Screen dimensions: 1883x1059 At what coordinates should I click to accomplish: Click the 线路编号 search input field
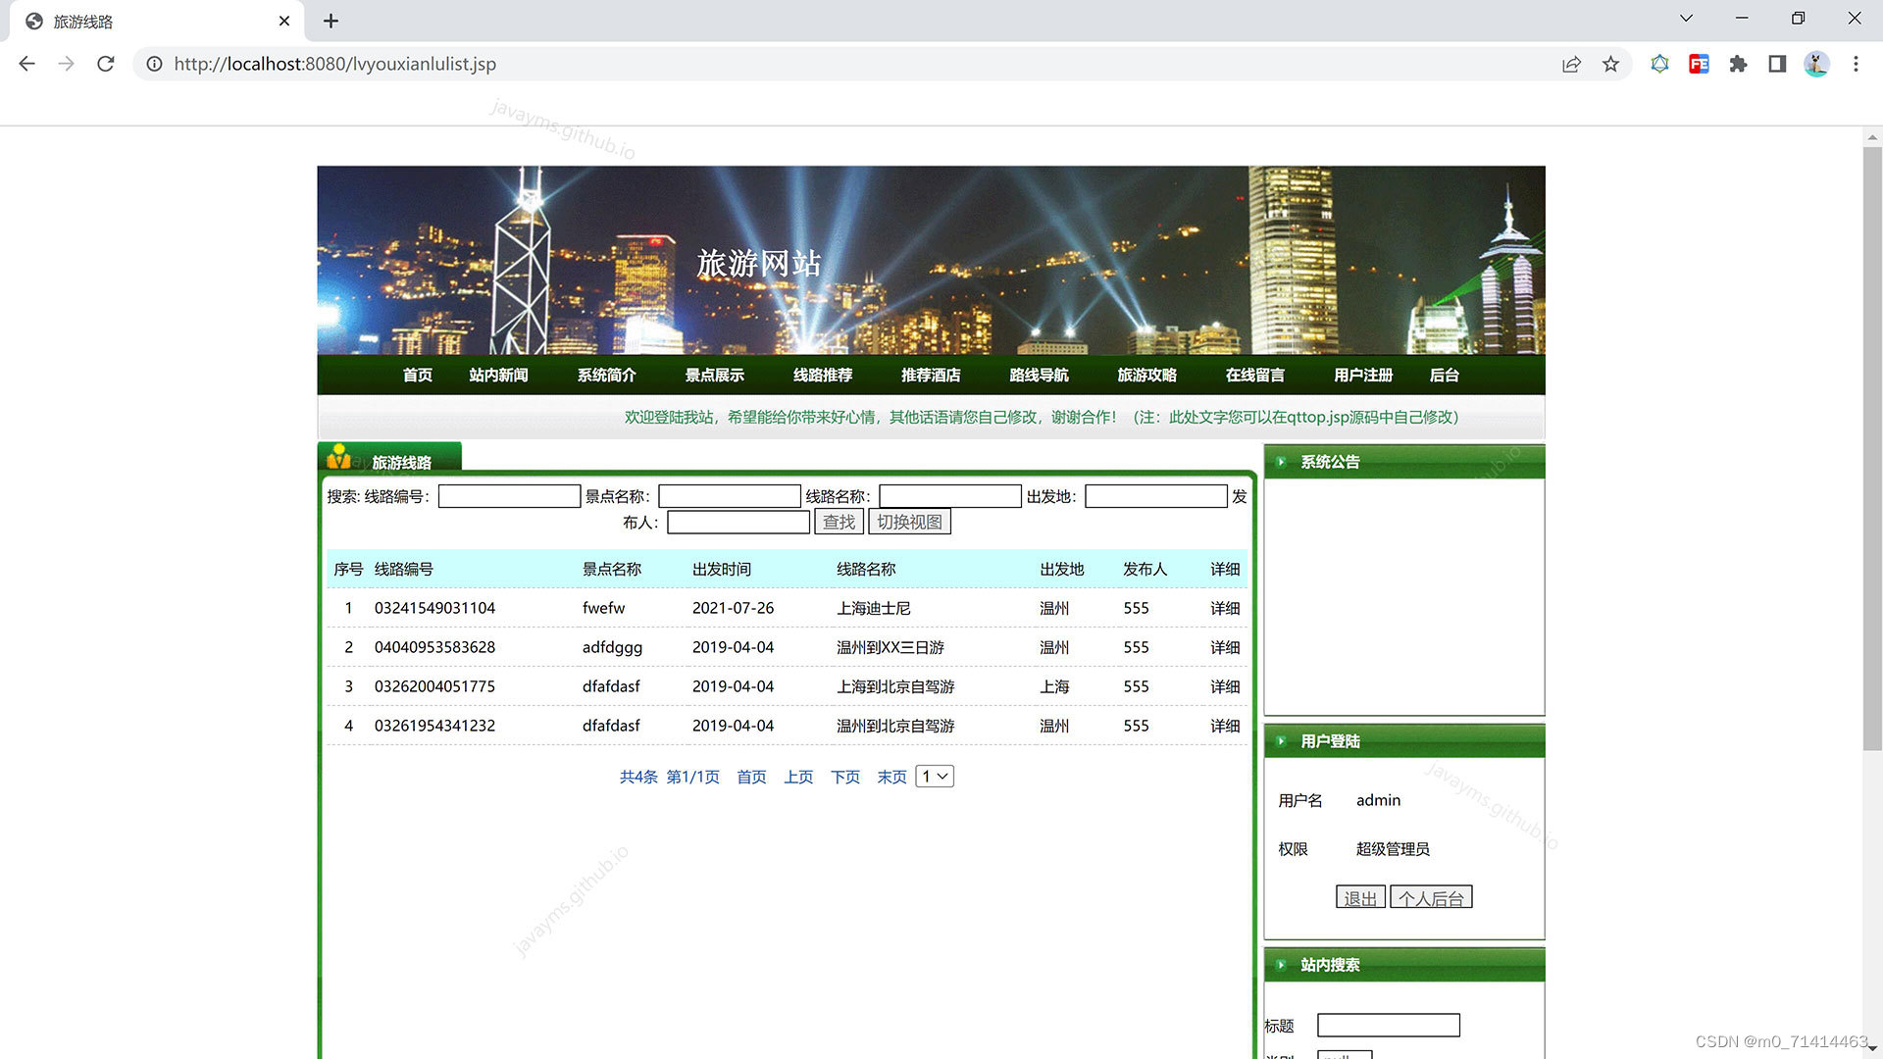coord(509,497)
